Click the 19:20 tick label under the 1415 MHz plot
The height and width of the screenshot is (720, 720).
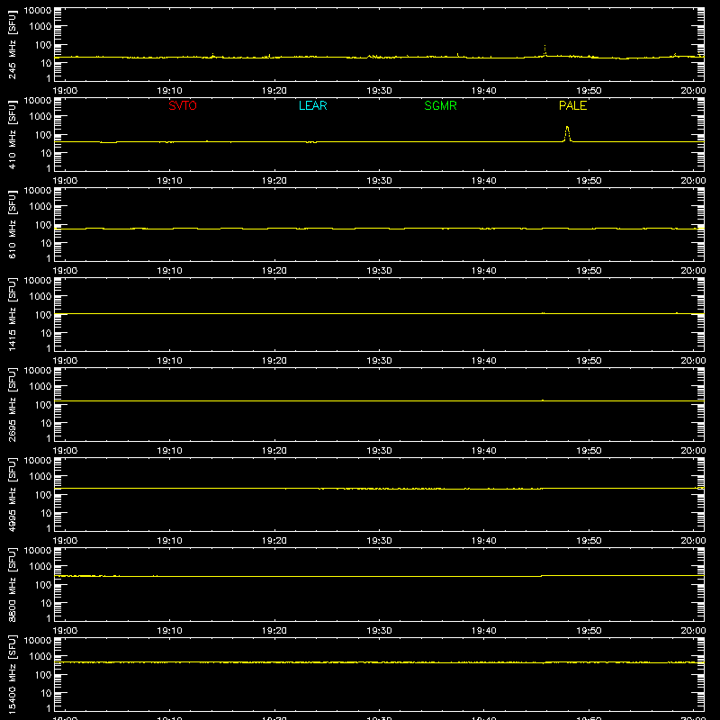tap(274, 361)
